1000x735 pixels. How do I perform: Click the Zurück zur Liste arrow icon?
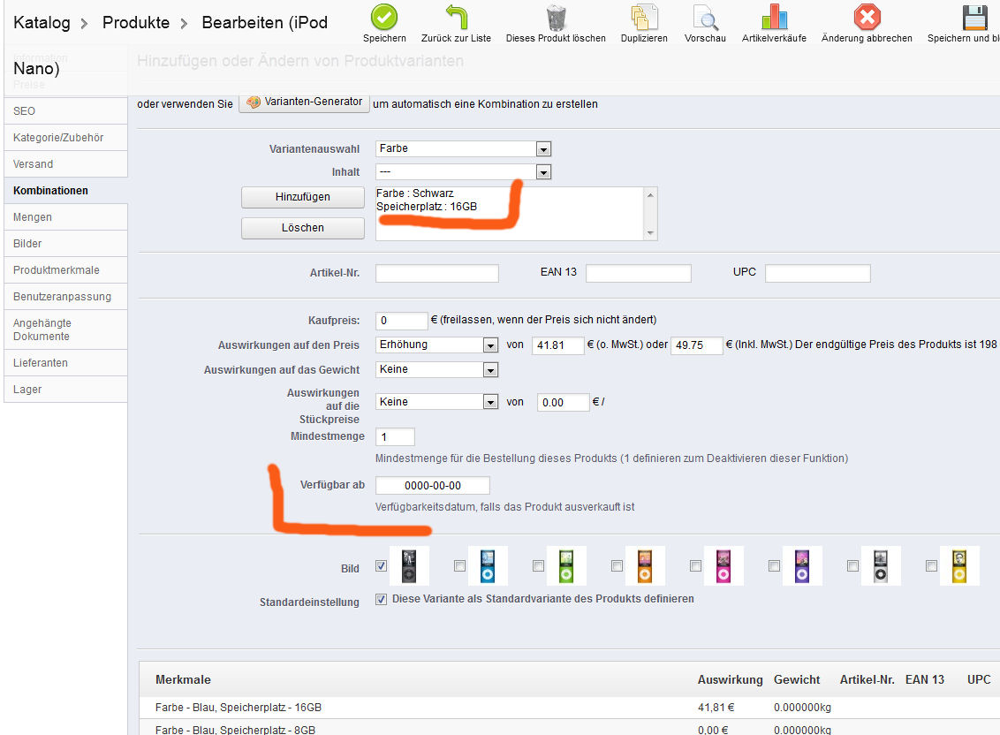point(456,18)
